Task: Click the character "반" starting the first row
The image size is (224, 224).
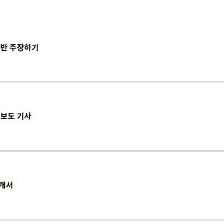Action: (x=4, y=48)
